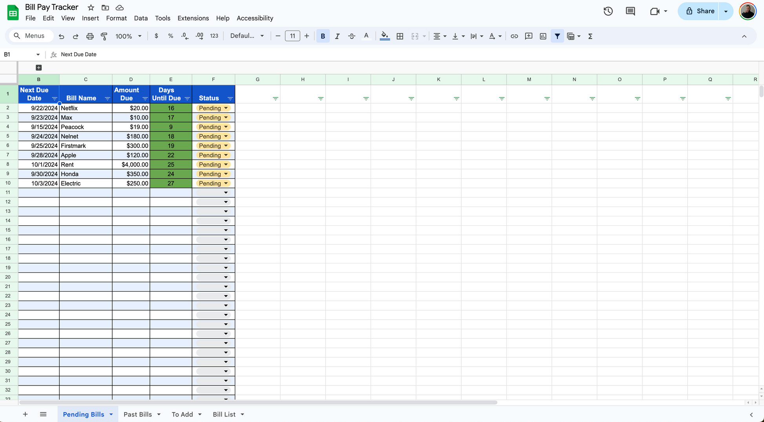Click the Insert link icon

point(514,36)
